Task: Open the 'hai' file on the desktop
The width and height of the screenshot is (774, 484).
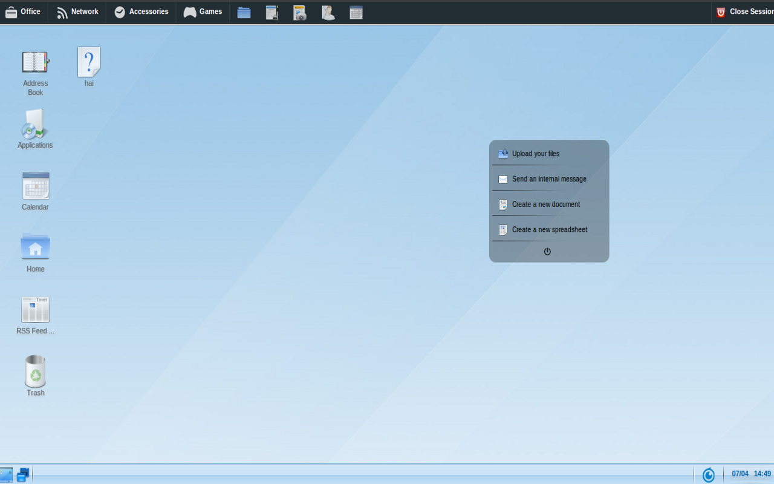Action: click(88, 67)
